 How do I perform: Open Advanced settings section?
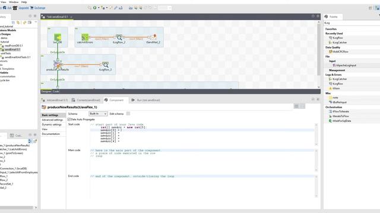click(52, 120)
